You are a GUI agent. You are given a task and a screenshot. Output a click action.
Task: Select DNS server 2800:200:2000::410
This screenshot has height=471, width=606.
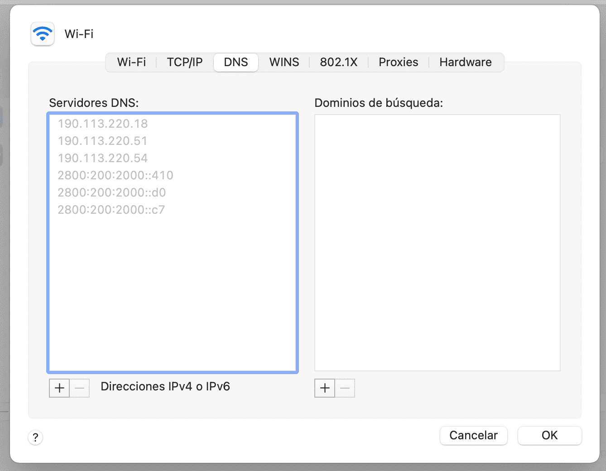(115, 175)
